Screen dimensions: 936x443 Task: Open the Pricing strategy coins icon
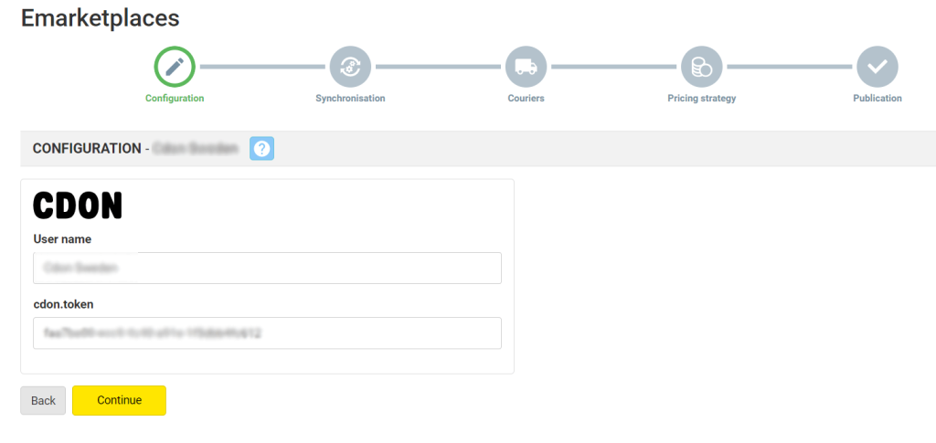[701, 67]
